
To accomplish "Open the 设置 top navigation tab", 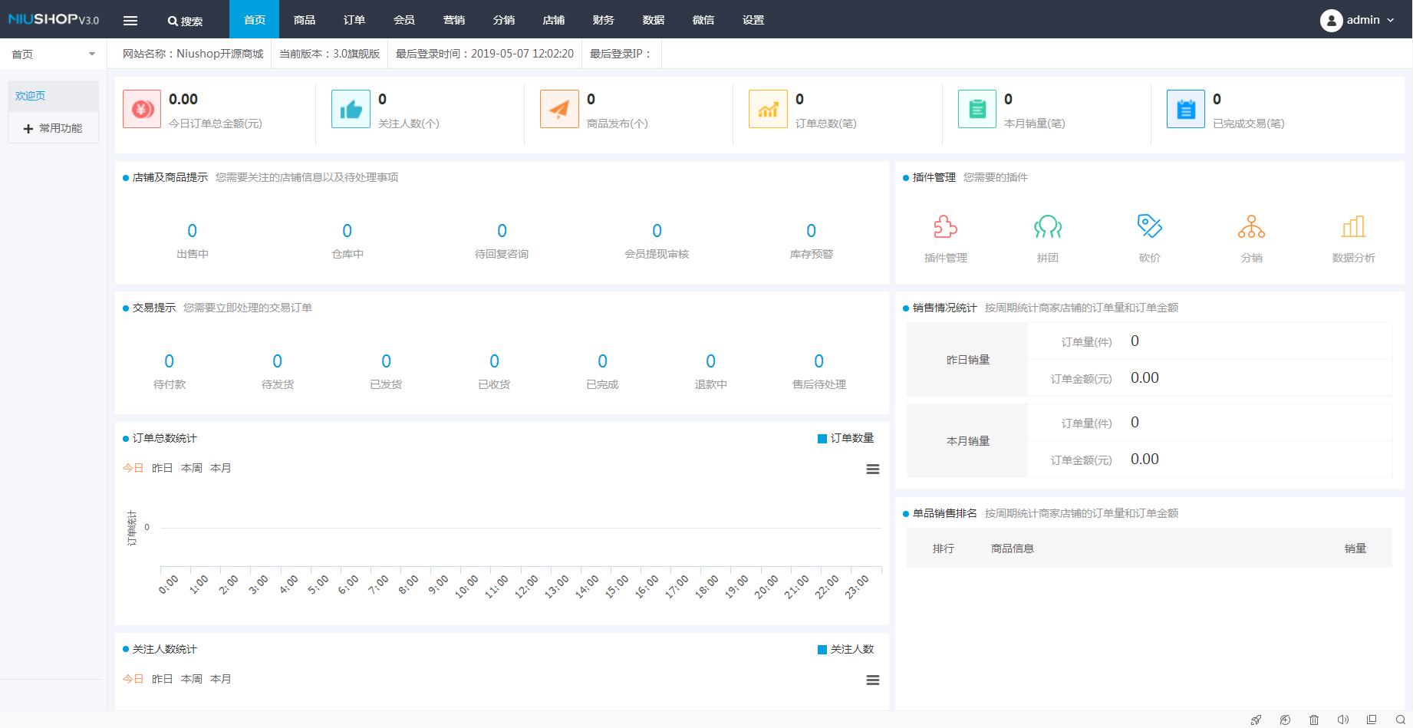I will (753, 20).
